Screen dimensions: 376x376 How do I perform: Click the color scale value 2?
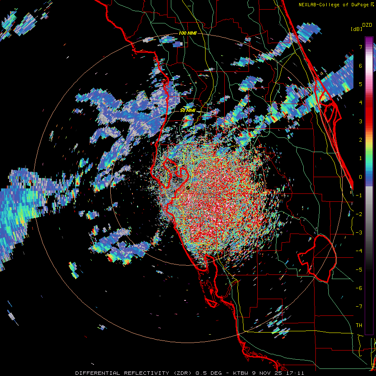coord(361,140)
